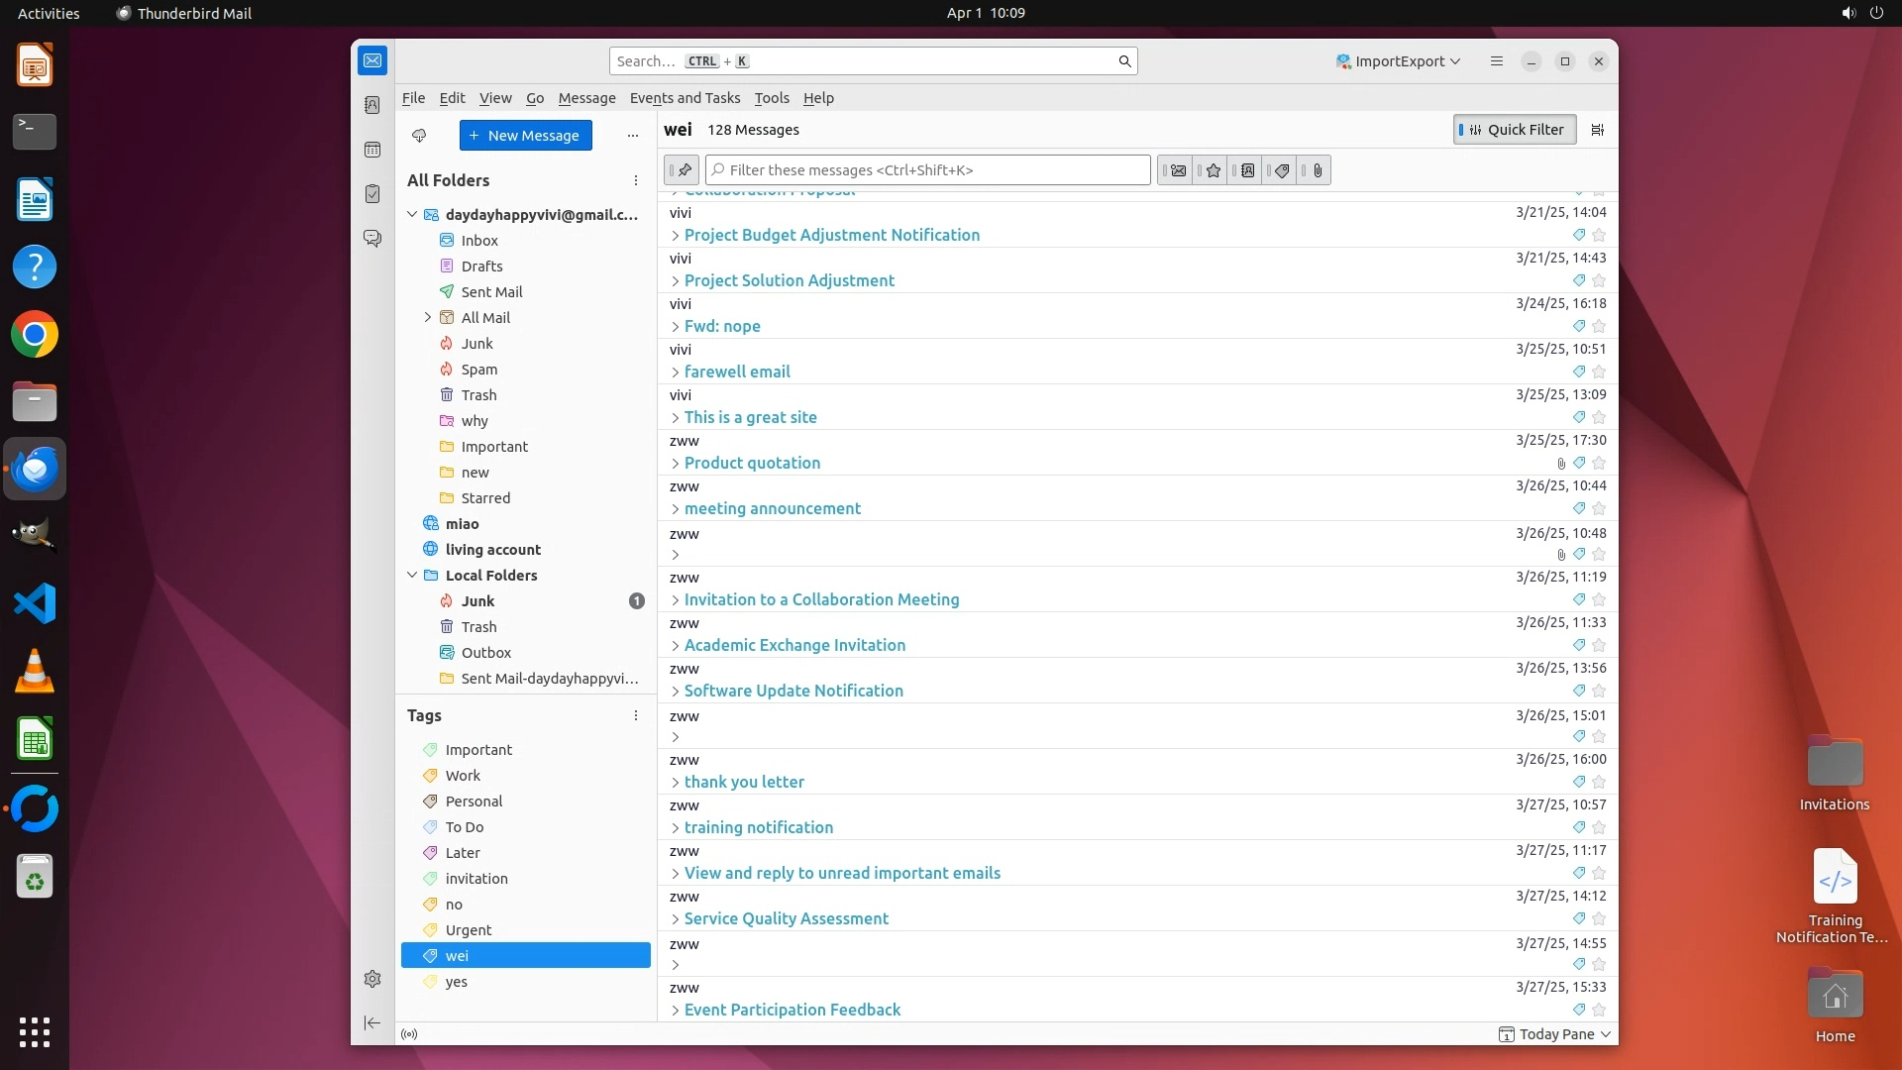Click the Get Messages cloud icon
The image size is (1902, 1070).
[419, 136]
